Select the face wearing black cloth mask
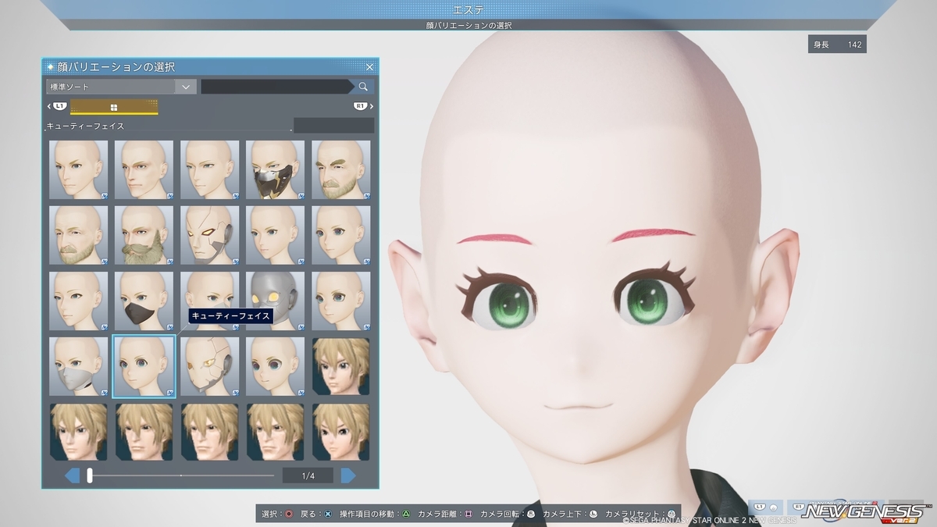 coord(144,301)
